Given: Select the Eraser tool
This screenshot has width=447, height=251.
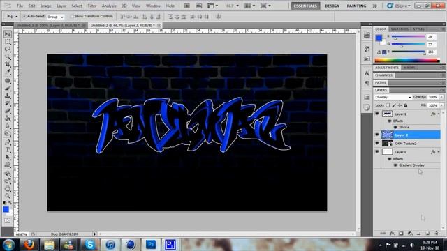Looking at the screenshot, I should pos(8,111).
